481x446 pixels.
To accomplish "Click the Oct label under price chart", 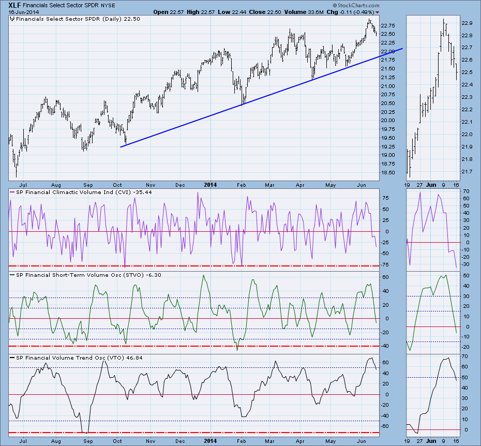I will [117, 185].
